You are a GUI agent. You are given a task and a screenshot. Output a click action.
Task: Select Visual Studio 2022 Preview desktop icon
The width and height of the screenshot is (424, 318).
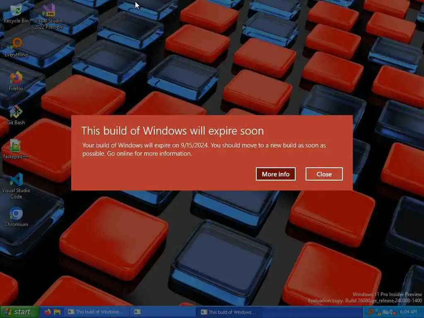coord(48,16)
